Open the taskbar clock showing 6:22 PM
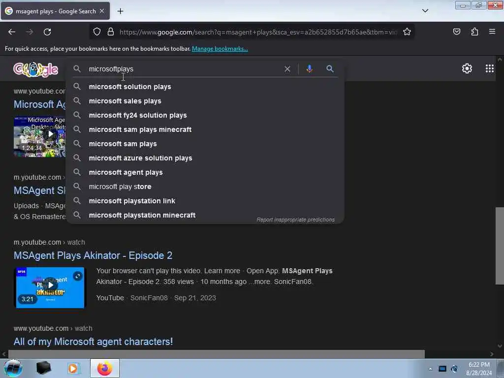Image resolution: width=504 pixels, height=378 pixels. point(479,369)
